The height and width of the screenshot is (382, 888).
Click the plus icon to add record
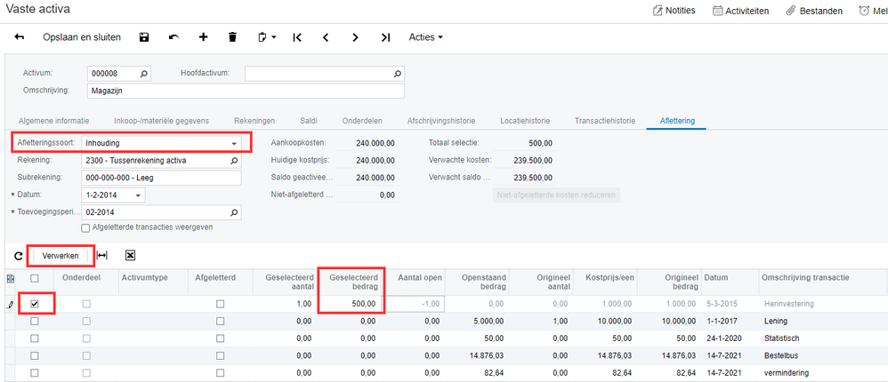203,37
